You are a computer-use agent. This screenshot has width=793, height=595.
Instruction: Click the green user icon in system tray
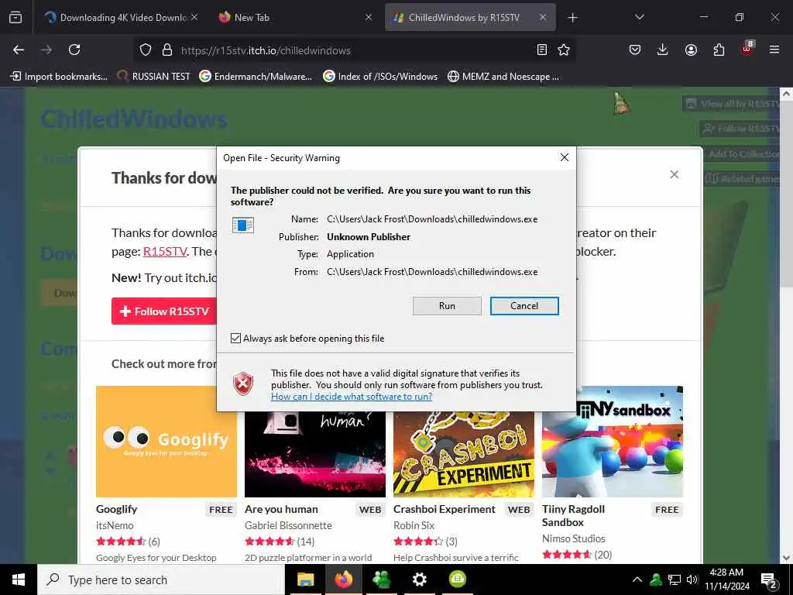click(x=656, y=580)
